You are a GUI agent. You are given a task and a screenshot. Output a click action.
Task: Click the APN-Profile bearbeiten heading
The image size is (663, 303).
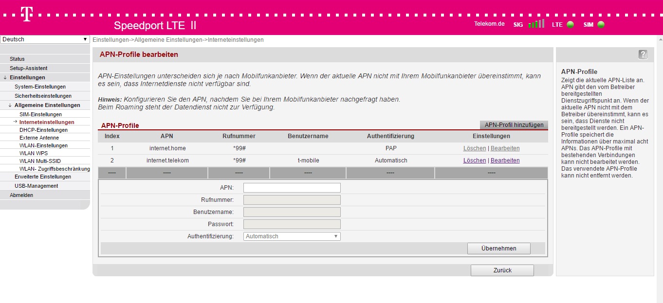click(139, 54)
